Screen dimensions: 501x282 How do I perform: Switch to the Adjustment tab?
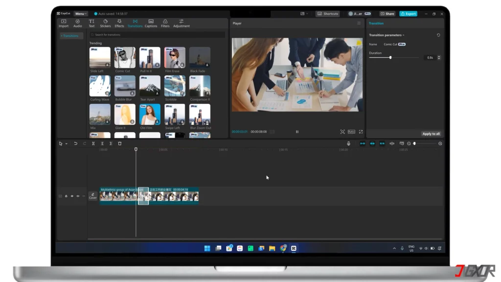point(181,23)
